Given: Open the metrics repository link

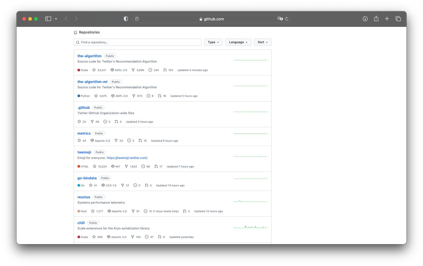Looking at the screenshot, I should point(84,133).
